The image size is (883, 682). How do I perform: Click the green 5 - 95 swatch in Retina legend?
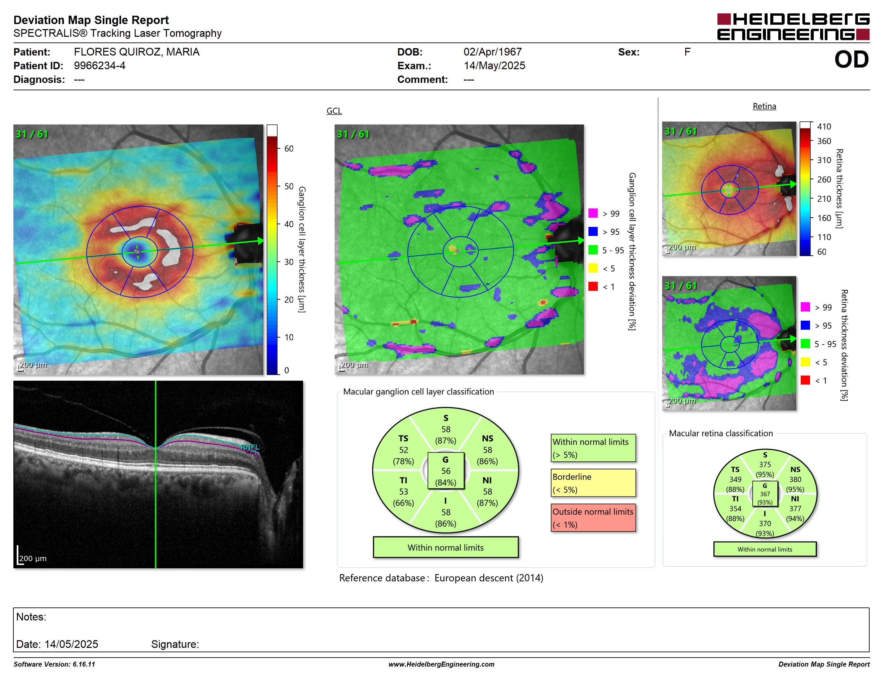coord(805,343)
